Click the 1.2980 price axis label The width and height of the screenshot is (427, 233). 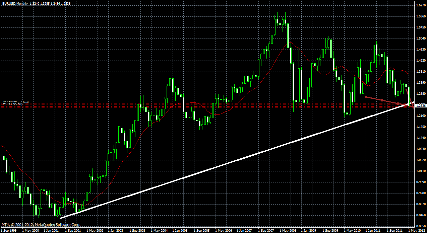coord(421,94)
